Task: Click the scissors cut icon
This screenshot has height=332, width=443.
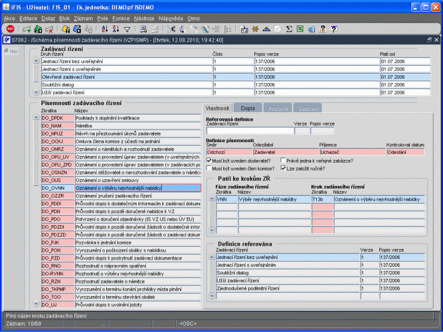Action: 172,29
